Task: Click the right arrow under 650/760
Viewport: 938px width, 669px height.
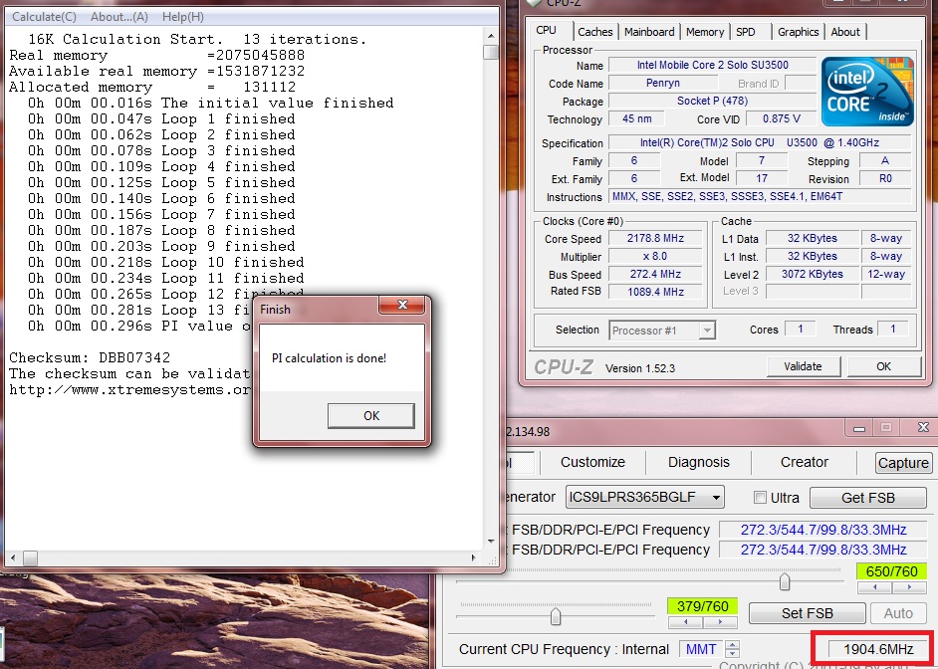Action: [909, 587]
